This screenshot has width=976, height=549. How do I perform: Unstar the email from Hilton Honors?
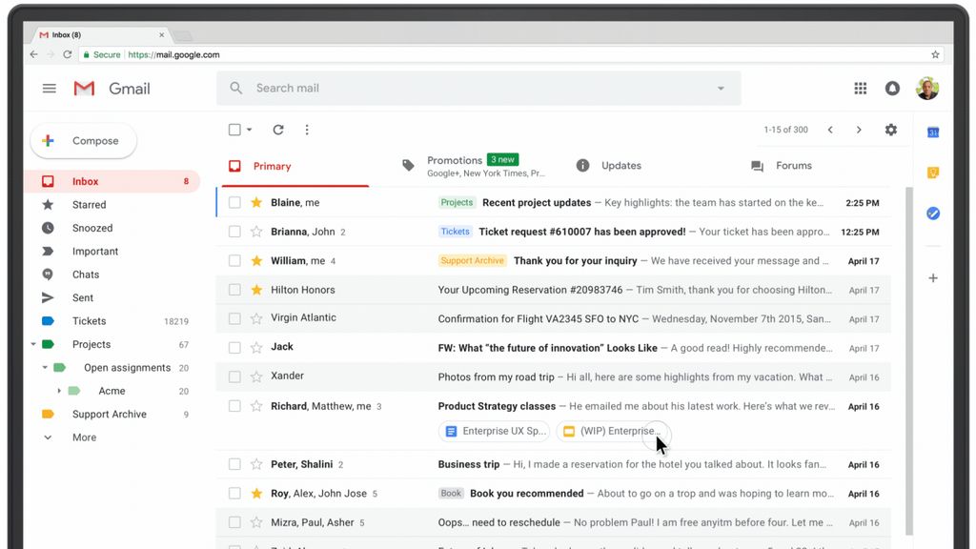coord(255,290)
